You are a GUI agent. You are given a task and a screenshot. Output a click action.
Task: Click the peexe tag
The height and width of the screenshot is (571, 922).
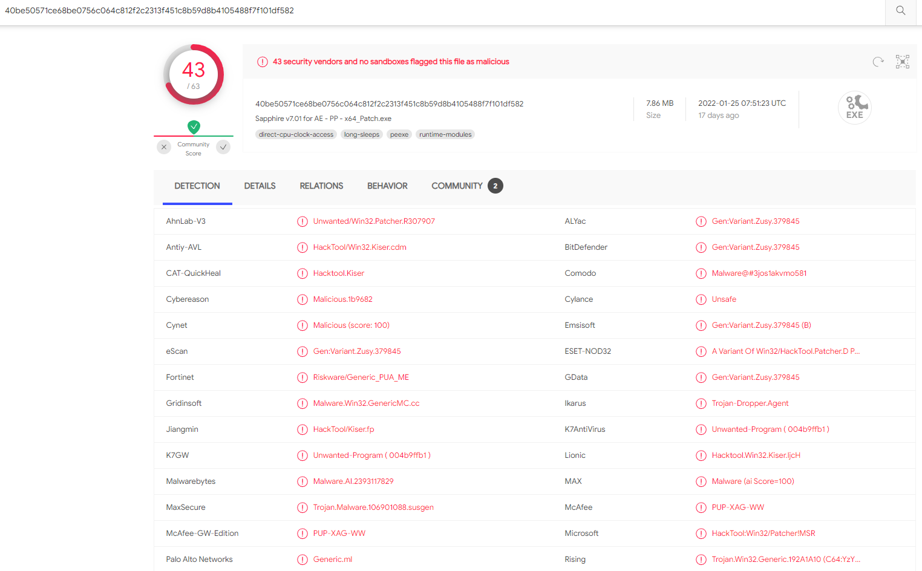click(x=399, y=135)
